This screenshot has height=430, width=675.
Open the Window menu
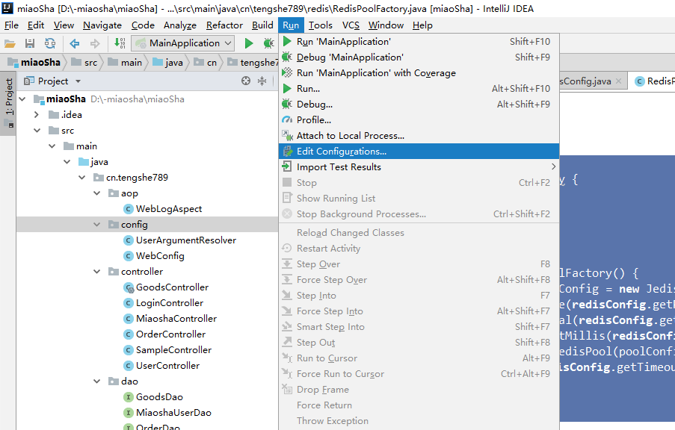pos(386,25)
